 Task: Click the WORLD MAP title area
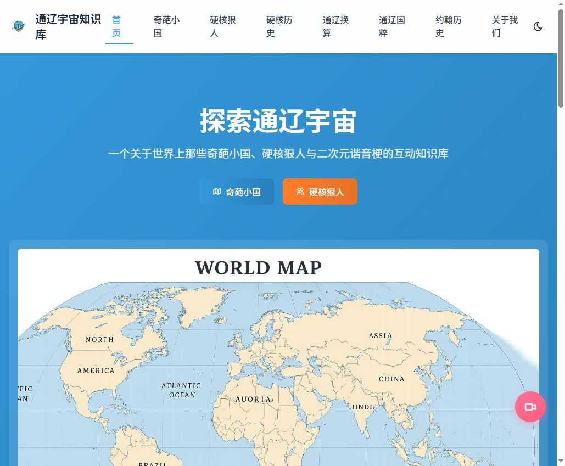coord(258,268)
